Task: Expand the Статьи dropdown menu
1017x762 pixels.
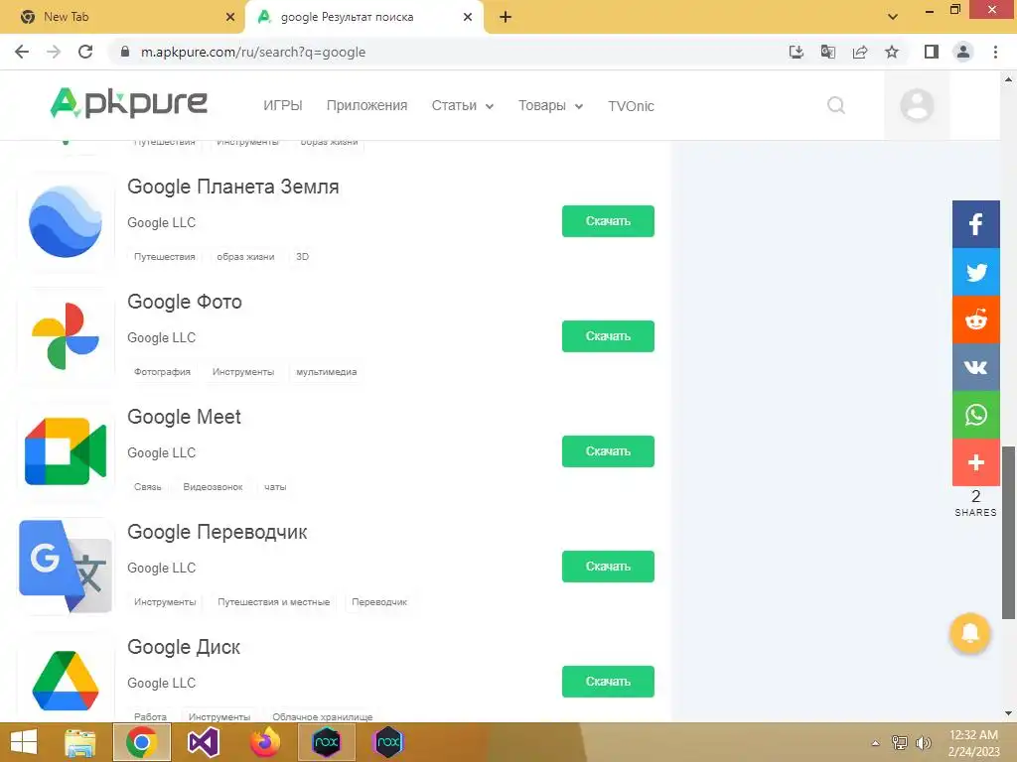Action: [x=463, y=105]
